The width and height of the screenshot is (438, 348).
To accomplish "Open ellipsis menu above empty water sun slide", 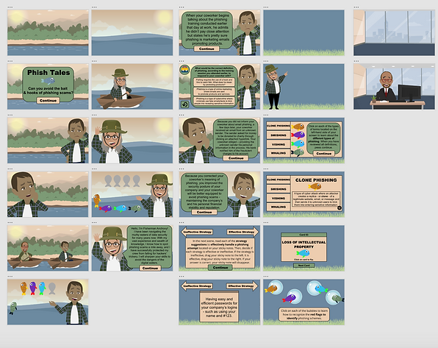I will tap(94, 7).
